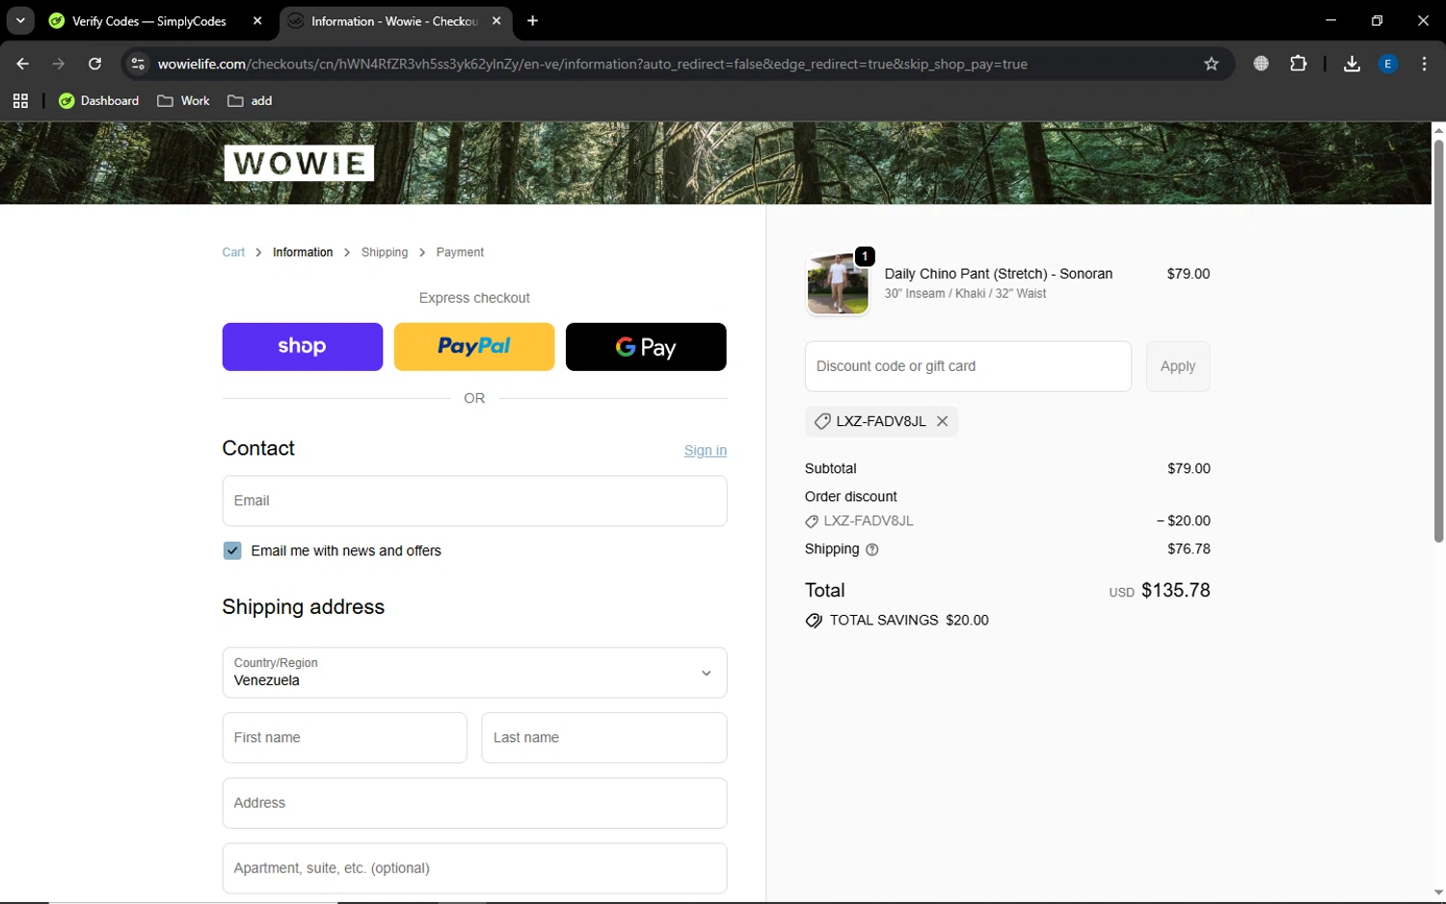Click the WOWIE logo
This screenshot has width=1446, height=904.
299,163
